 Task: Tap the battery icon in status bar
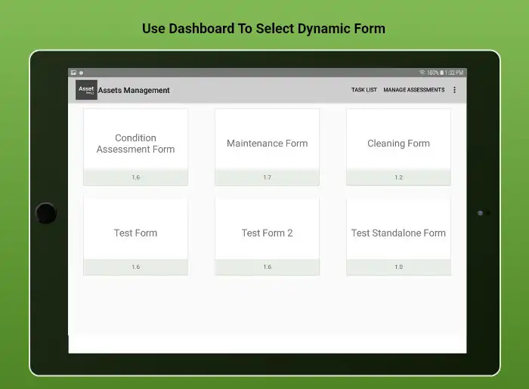pos(444,73)
